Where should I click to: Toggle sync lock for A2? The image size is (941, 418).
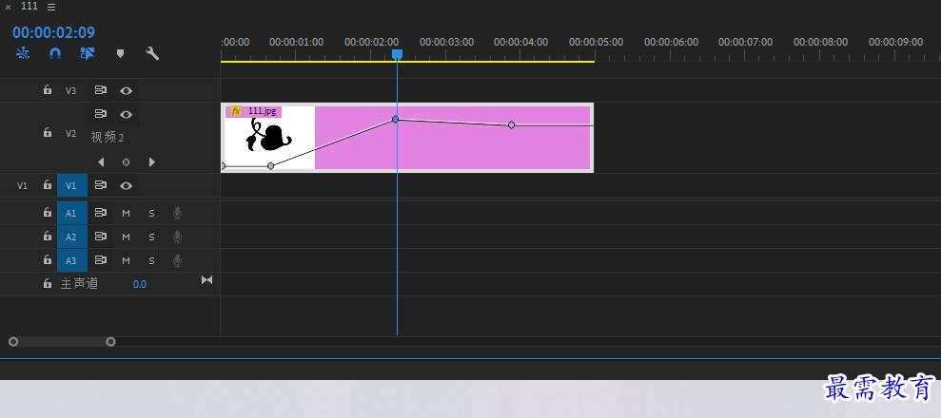[100, 236]
